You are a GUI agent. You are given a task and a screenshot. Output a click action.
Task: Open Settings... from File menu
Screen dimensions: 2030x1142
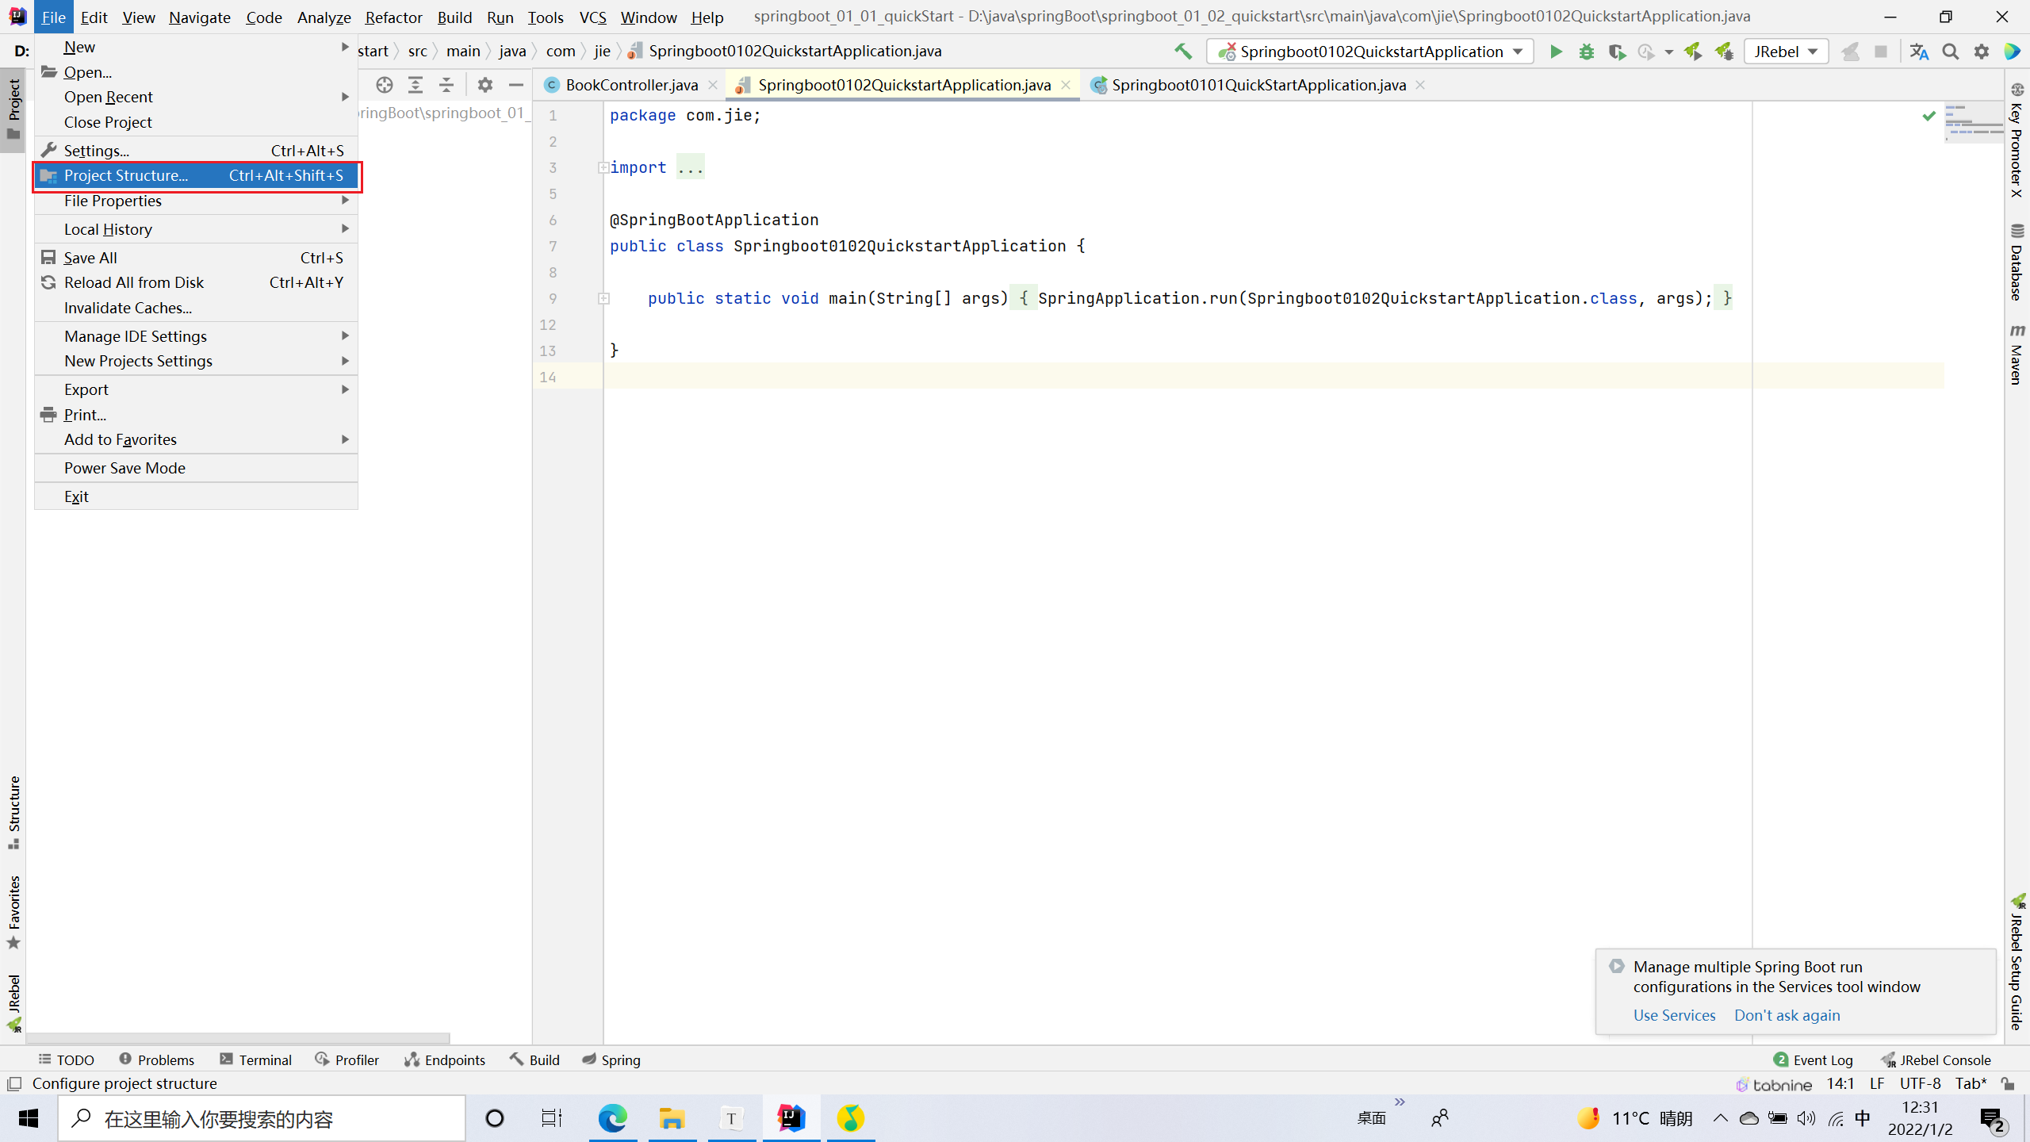tap(197, 151)
